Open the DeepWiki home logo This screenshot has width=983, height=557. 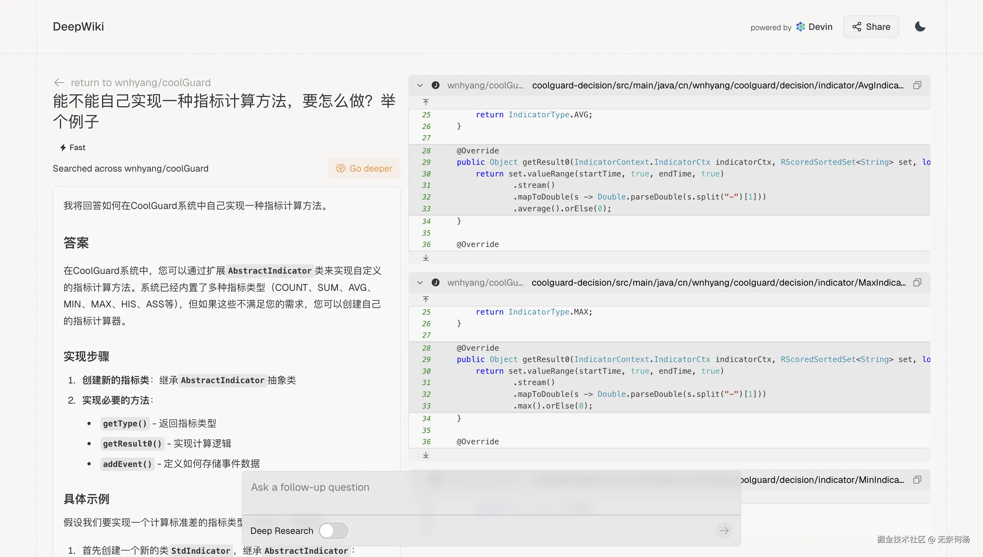coord(78,27)
